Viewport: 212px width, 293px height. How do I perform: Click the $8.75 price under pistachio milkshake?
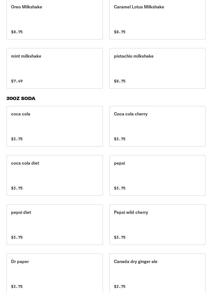[120, 81]
